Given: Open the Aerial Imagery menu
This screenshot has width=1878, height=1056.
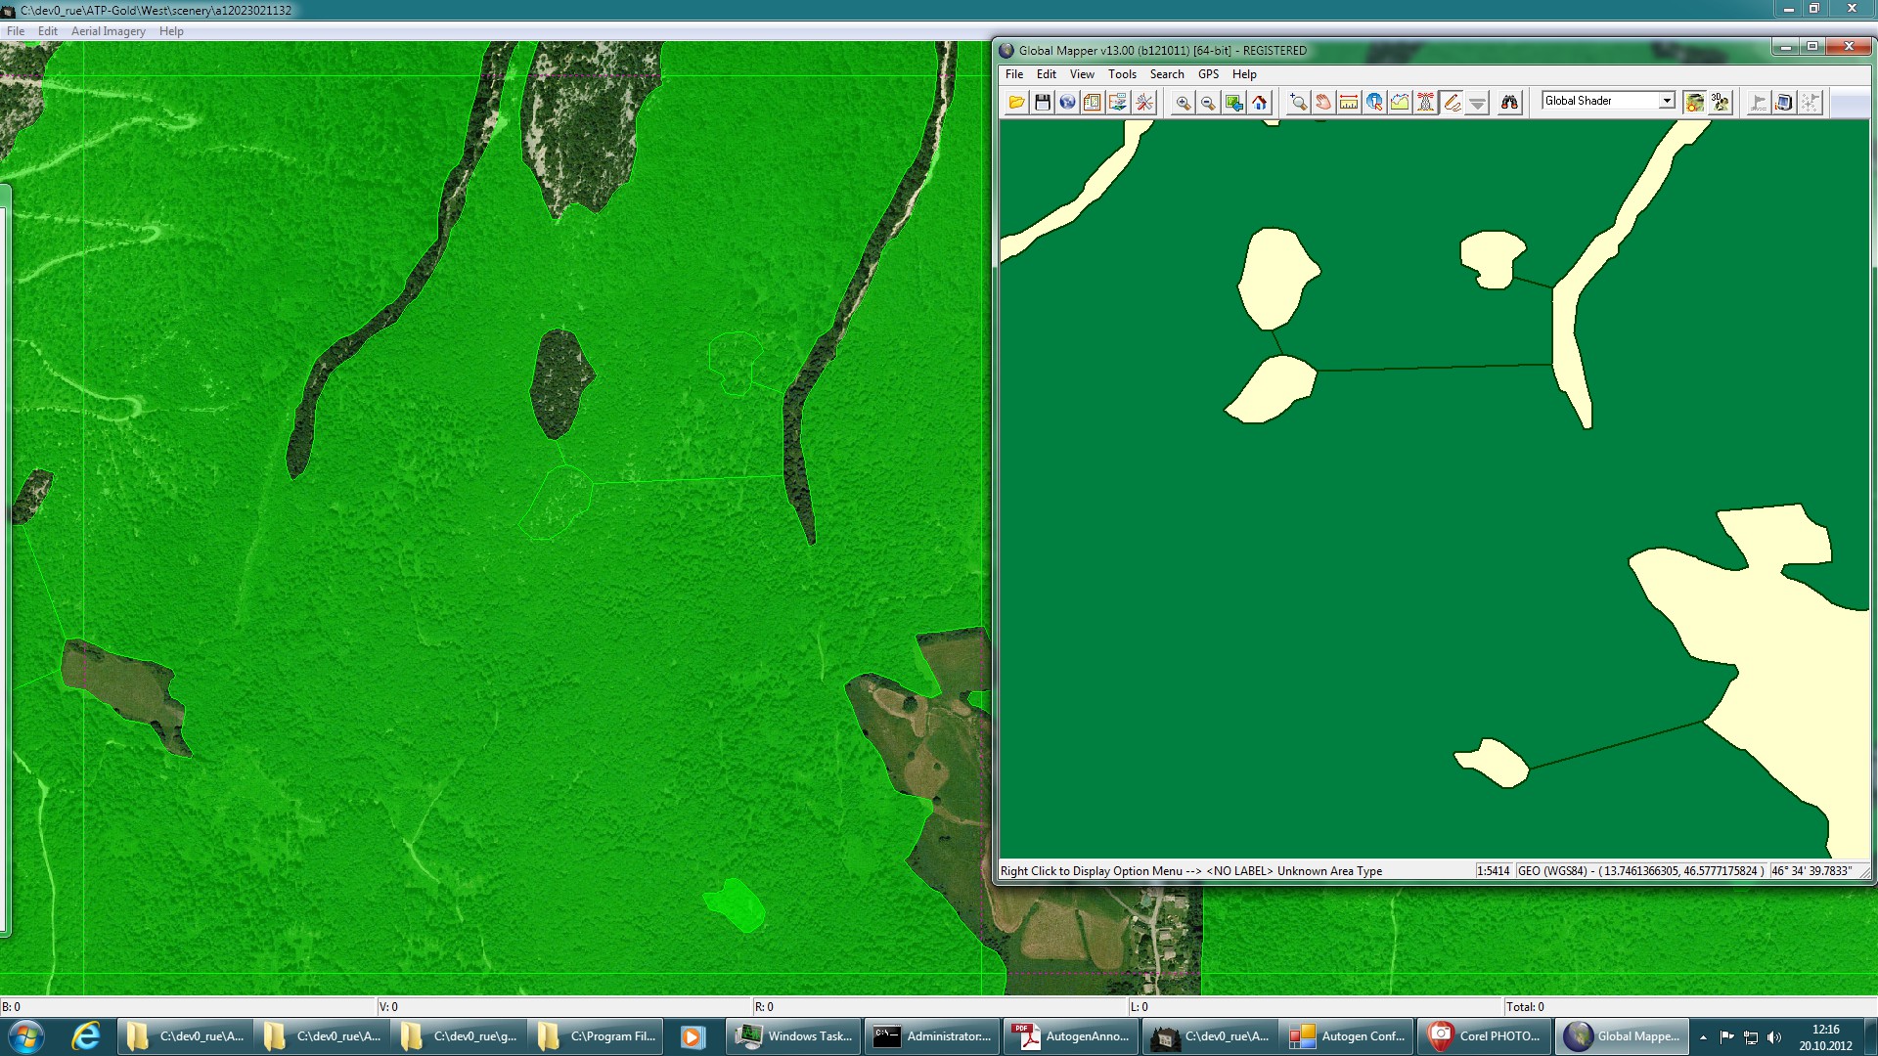Looking at the screenshot, I should pos(108,31).
